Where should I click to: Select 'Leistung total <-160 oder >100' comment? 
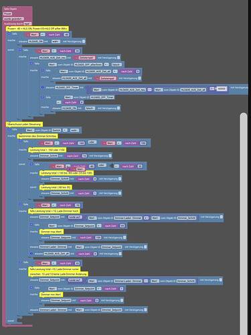coord(47,150)
